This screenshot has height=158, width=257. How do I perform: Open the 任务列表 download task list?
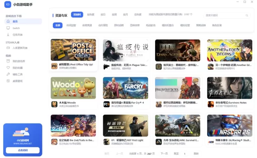pyautogui.click(x=23, y=35)
